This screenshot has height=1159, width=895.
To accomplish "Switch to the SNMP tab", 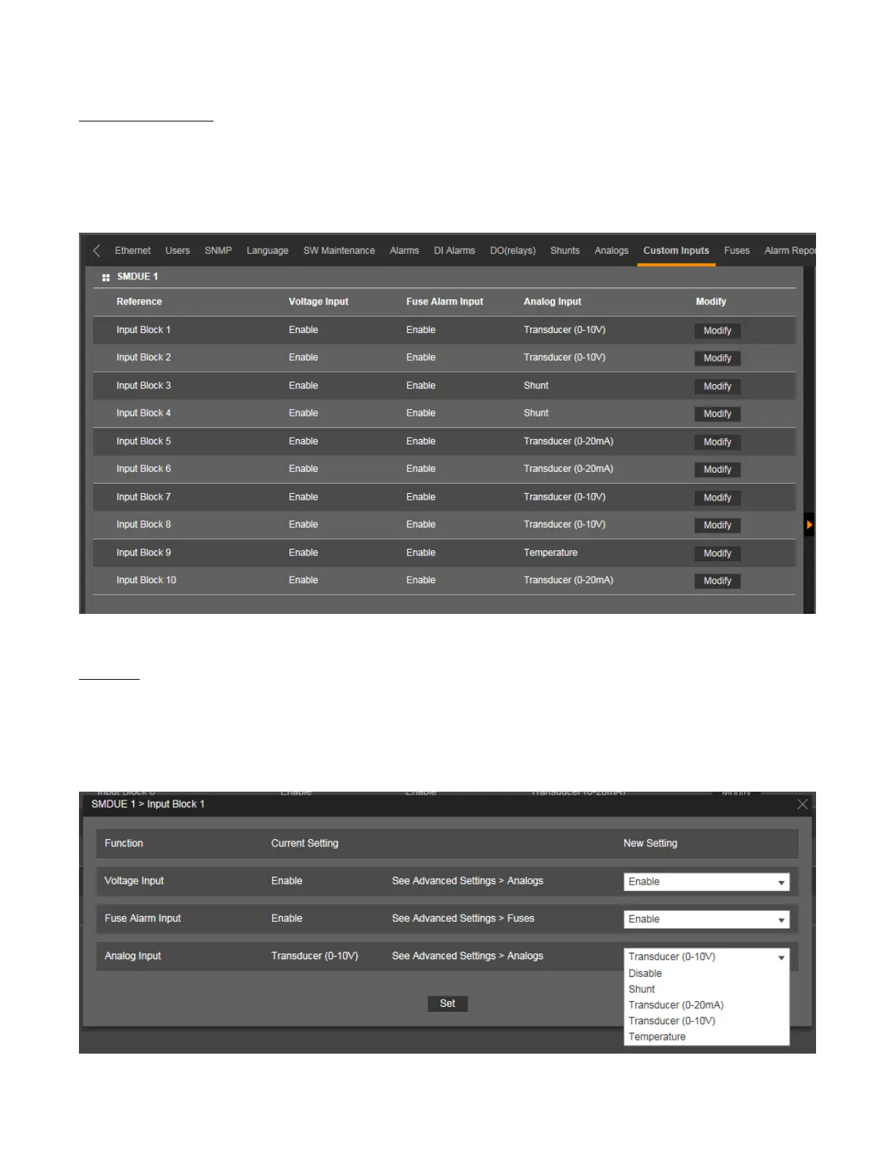I will pyautogui.click(x=218, y=250).
